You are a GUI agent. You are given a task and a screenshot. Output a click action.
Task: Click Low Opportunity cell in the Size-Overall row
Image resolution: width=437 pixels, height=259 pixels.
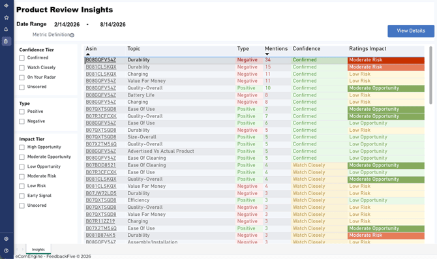pos(386,137)
